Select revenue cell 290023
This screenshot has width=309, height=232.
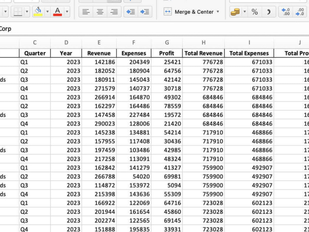[x=99, y=124]
